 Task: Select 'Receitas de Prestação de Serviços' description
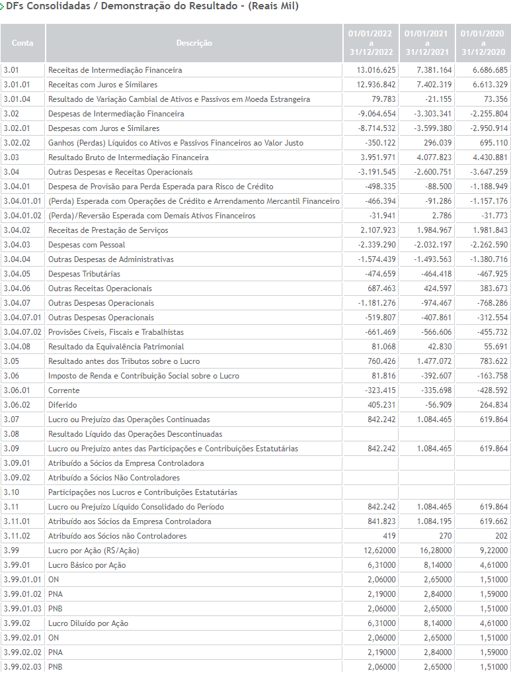(108, 230)
